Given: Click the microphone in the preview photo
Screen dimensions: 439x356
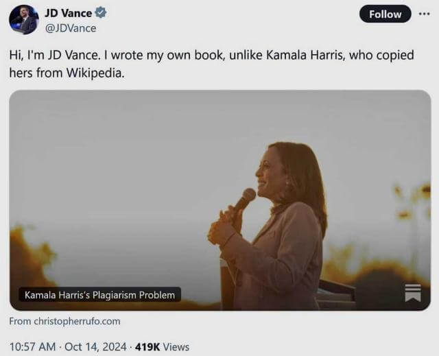Looking at the screenshot, I should (244, 199).
